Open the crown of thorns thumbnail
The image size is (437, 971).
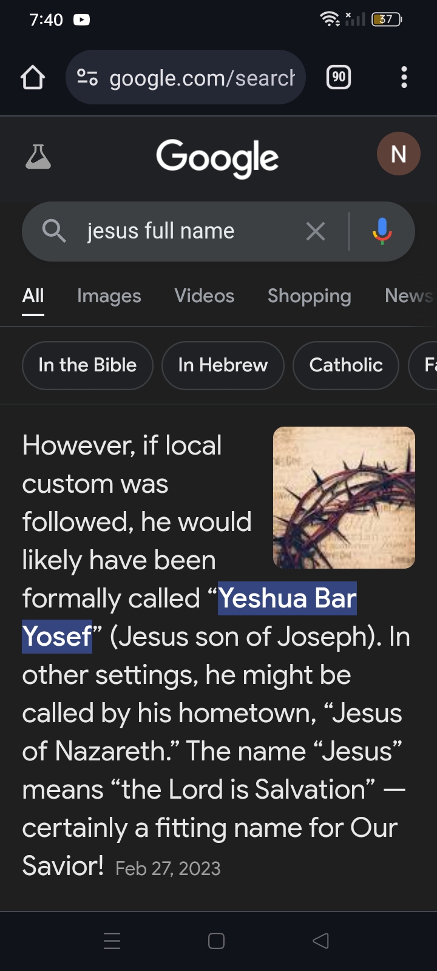pyautogui.click(x=344, y=498)
